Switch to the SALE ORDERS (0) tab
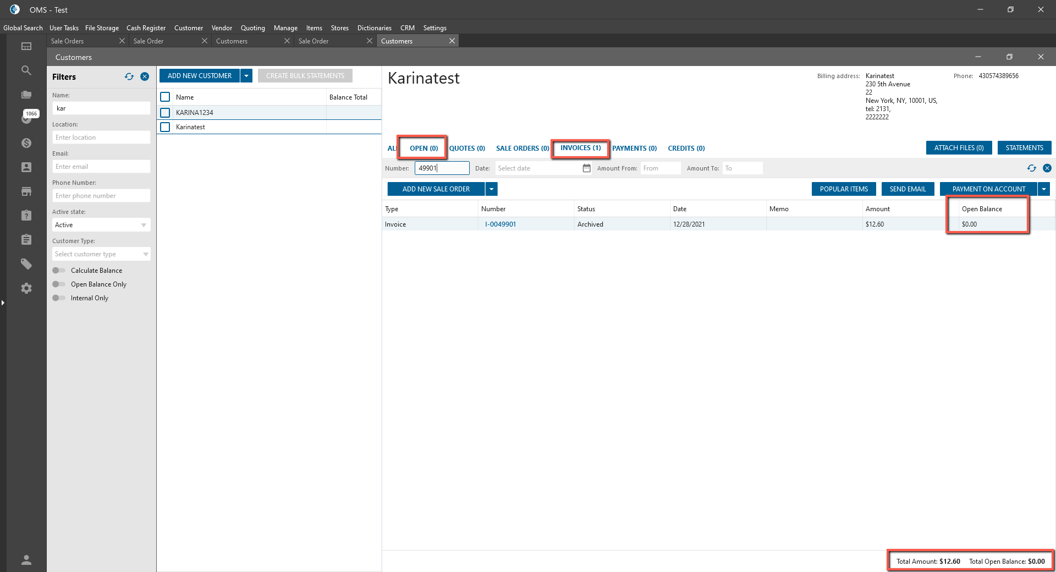This screenshot has height=572, width=1056. (522, 148)
